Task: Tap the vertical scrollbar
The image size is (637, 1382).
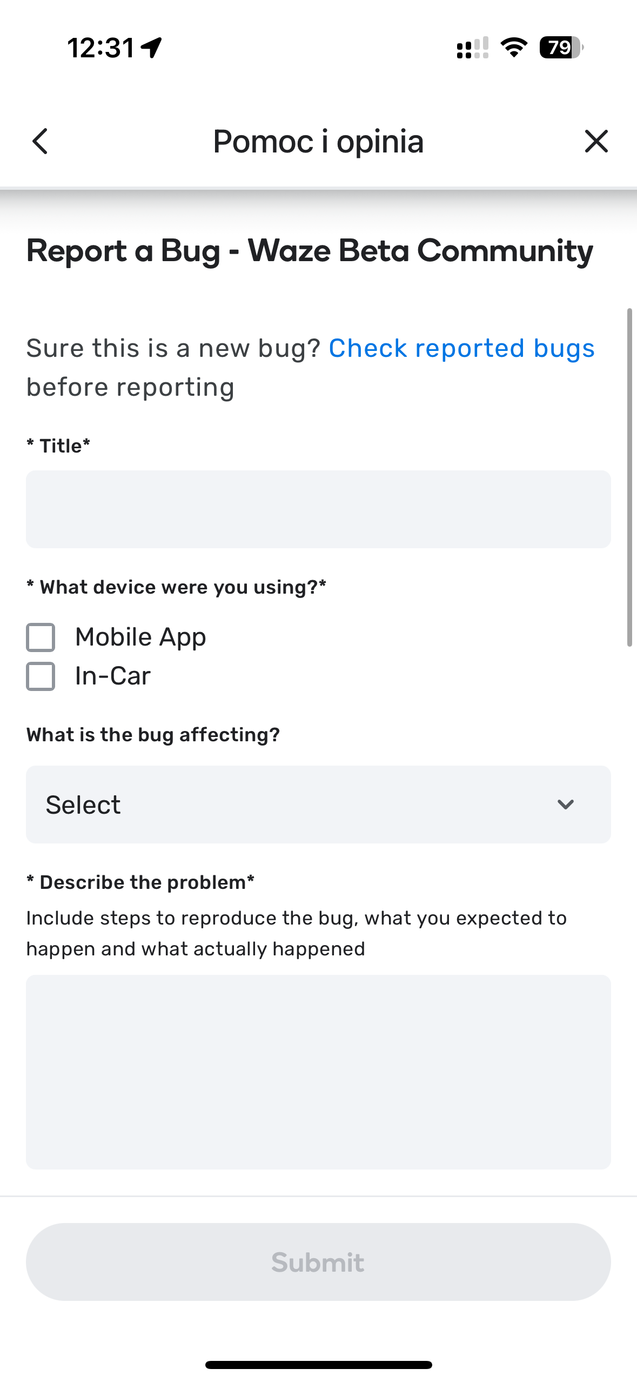Action: point(629,477)
